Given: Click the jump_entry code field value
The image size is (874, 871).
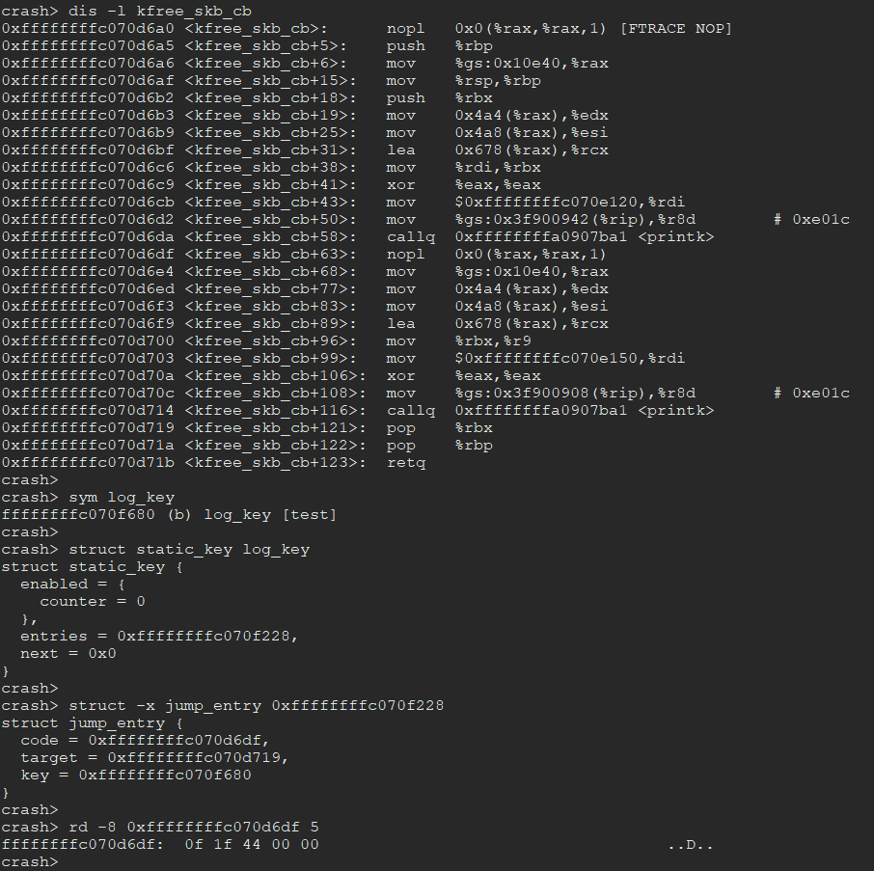Looking at the screenshot, I should (175, 740).
